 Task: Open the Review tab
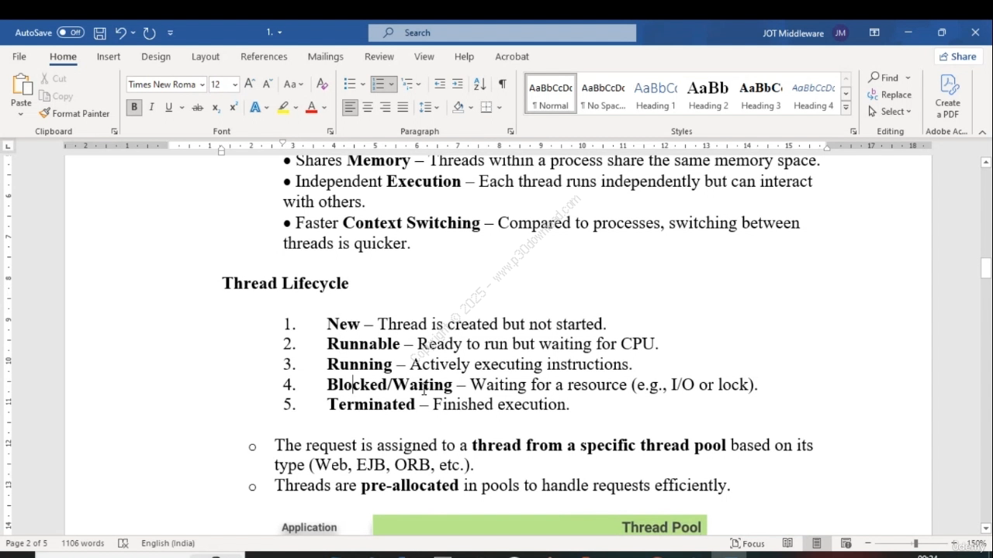379,57
